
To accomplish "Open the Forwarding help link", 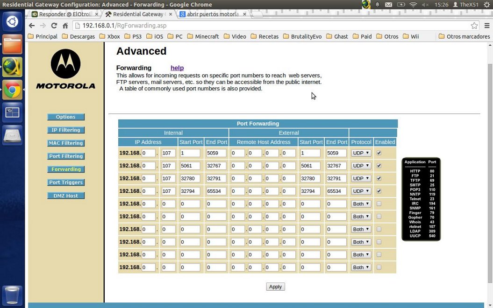I will 177,68.
